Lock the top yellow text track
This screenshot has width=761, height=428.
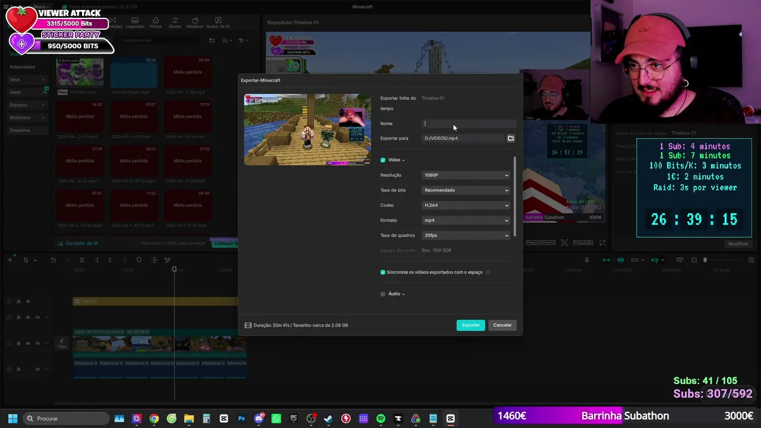(x=18, y=301)
